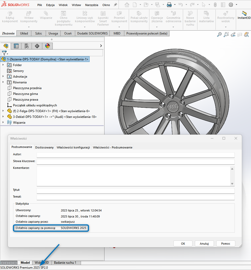Screen dimensions: 251x270
Task: Open the Options gear icon
Action: pyautogui.click(x=231, y=5)
